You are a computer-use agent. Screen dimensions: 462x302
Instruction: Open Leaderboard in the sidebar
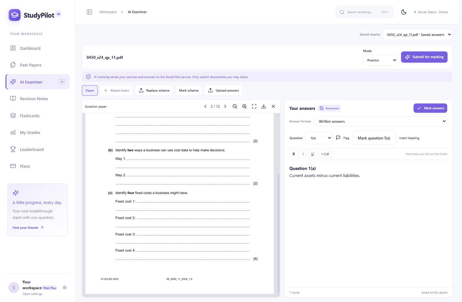click(38, 149)
